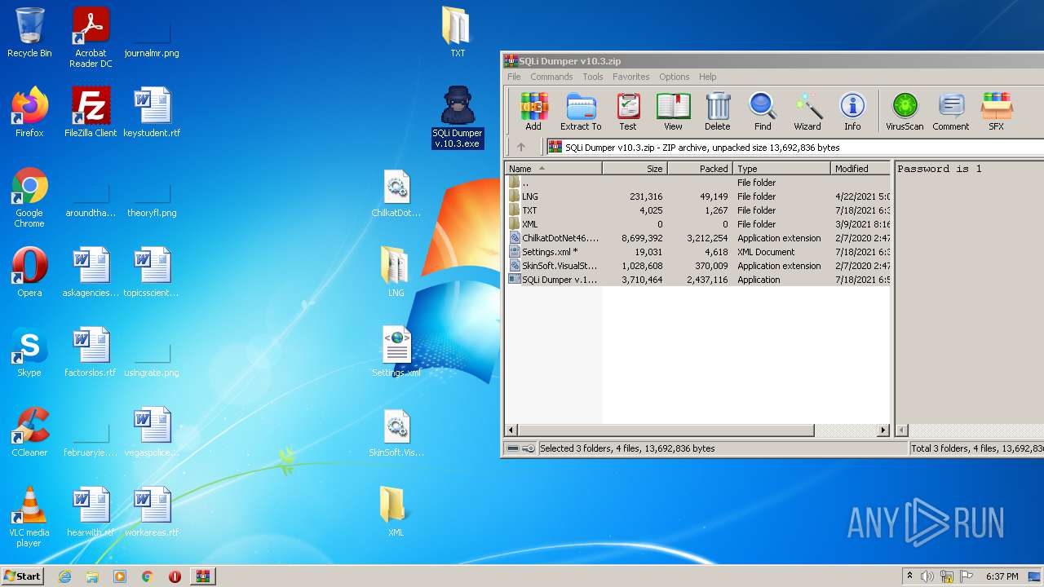
Task: Sort the list by Size column
Action: point(635,169)
